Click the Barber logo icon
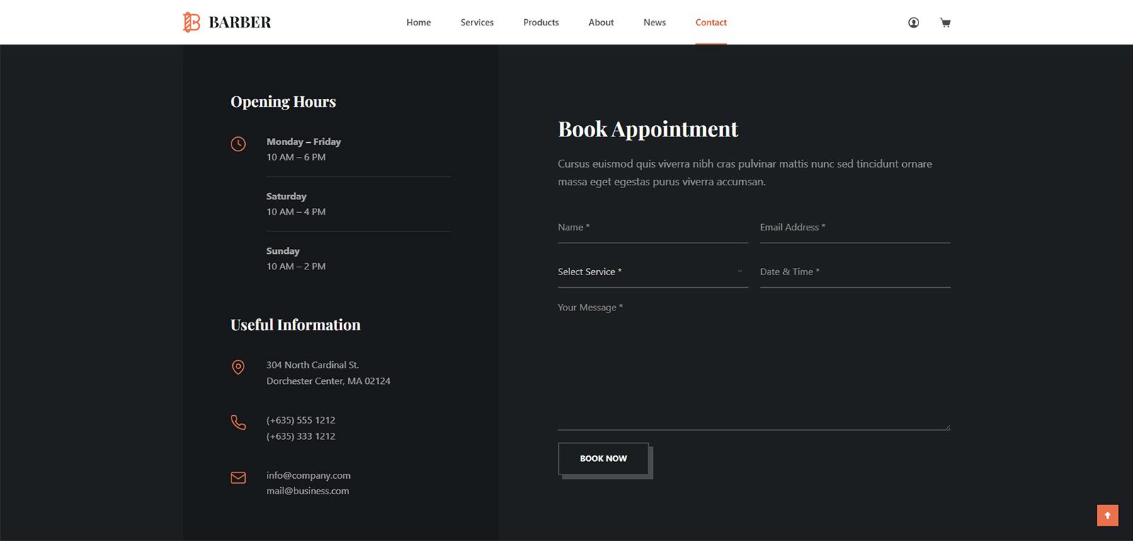This screenshot has height=541, width=1133. pyautogui.click(x=191, y=23)
